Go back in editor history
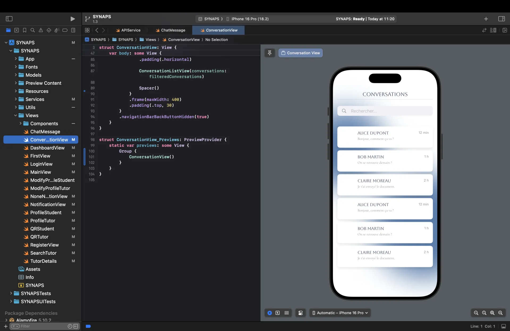The image size is (510, 331). click(x=97, y=30)
